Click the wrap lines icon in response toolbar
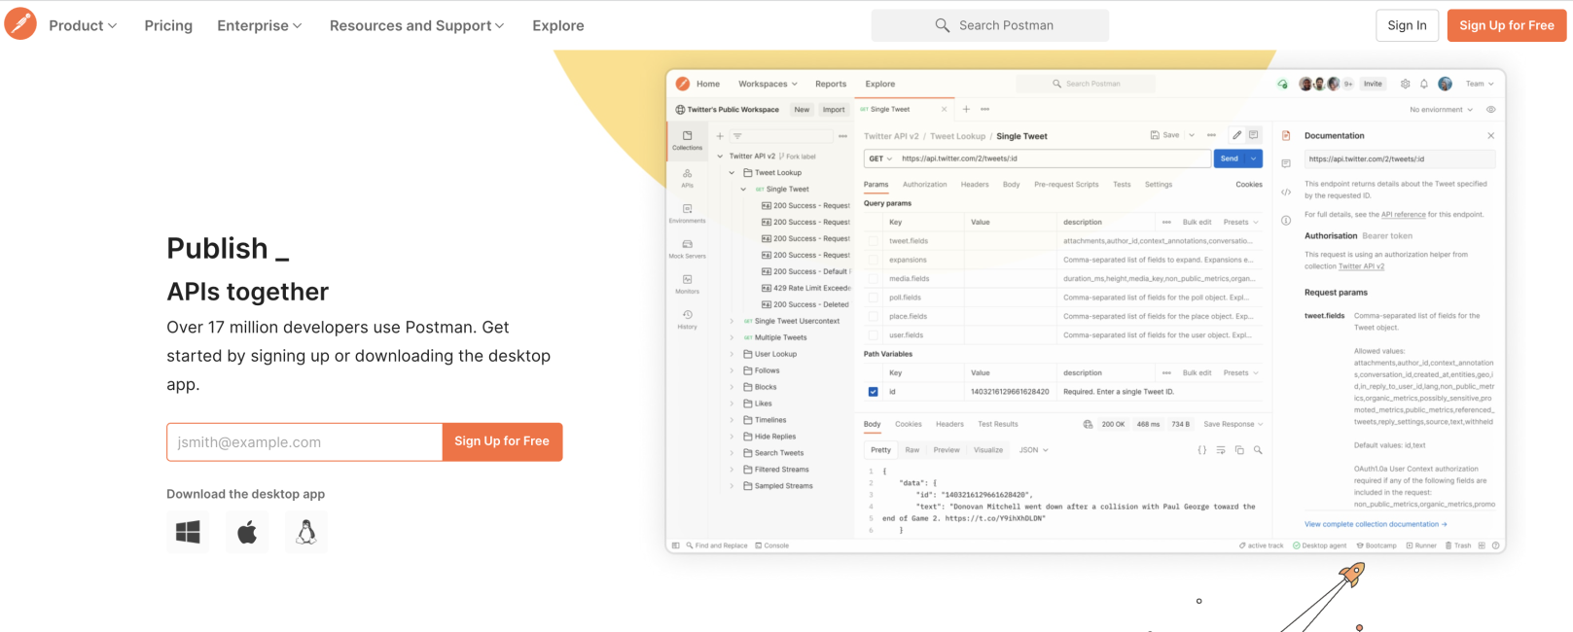 [1221, 450]
